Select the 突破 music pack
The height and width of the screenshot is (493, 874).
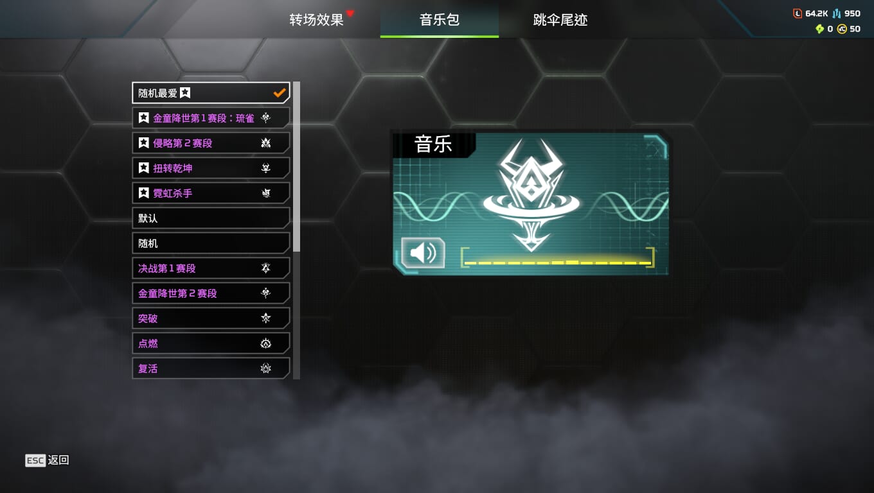[211, 318]
